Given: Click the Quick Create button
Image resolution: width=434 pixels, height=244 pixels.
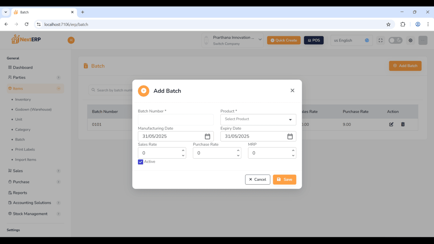Looking at the screenshot, I should (284, 40).
